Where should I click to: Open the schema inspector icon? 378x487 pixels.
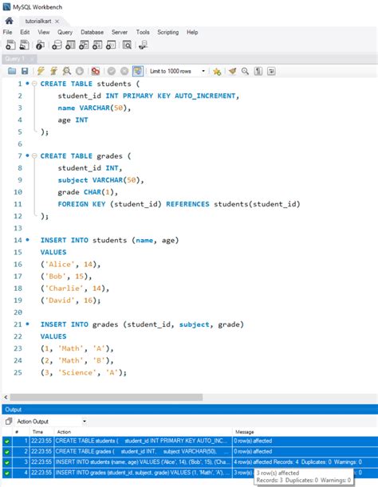pyautogui.click(x=40, y=45)
